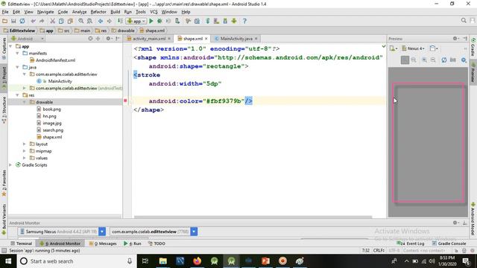Click the search magnifier at top right
The height and width of the screenshot is (268, 477).
(464, 20)
